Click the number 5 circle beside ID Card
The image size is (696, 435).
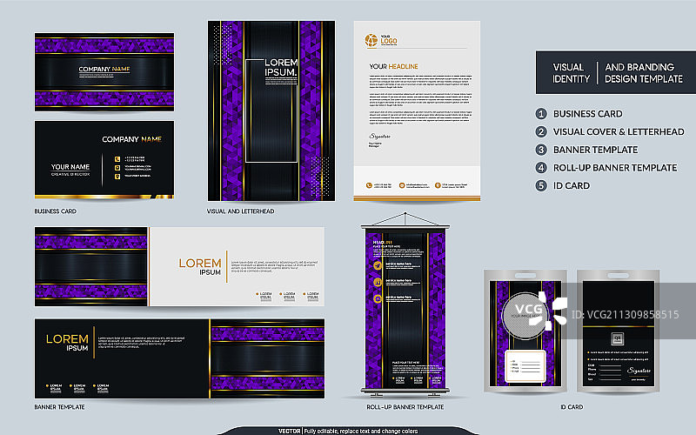tap(541, 185)
